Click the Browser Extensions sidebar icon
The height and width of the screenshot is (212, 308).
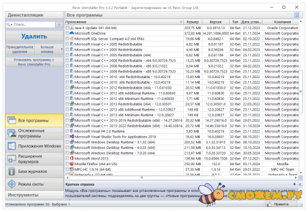click(x=12, y=159)
